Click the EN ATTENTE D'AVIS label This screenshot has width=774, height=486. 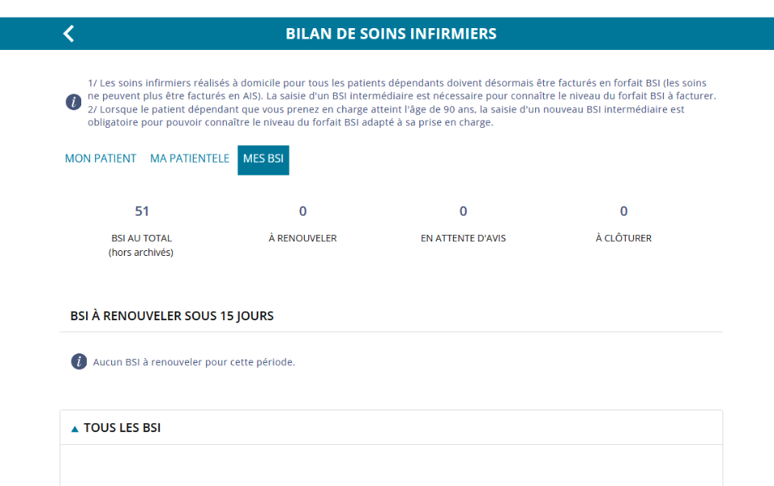pos(463,238)
